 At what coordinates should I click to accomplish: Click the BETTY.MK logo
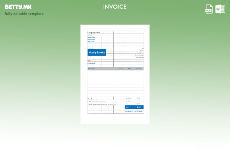(x=18, y=7)
